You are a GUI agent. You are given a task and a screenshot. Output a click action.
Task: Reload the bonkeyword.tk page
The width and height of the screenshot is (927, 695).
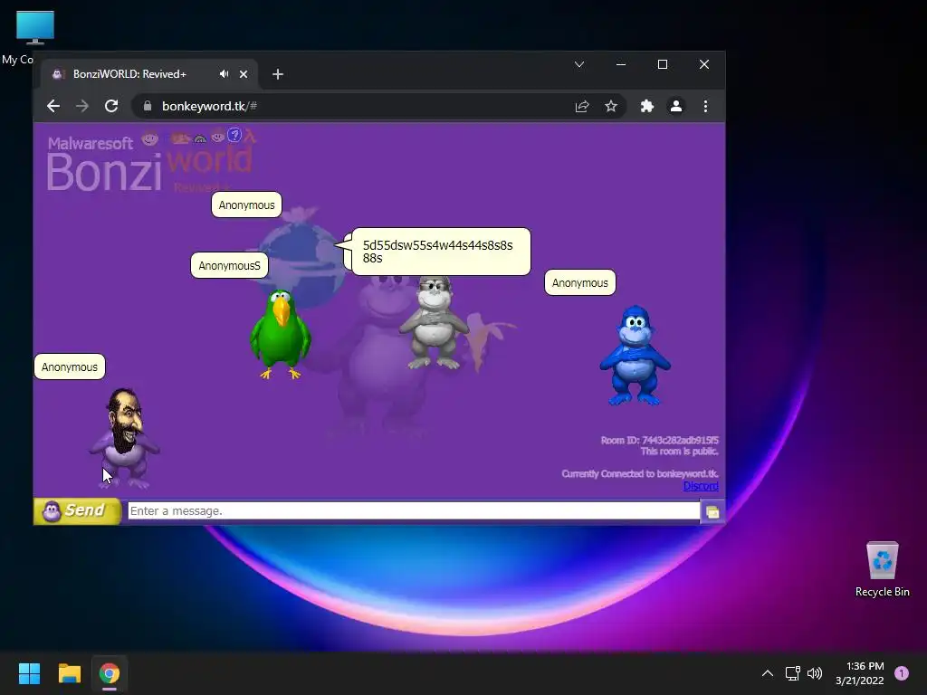click(x=111, y=106)
